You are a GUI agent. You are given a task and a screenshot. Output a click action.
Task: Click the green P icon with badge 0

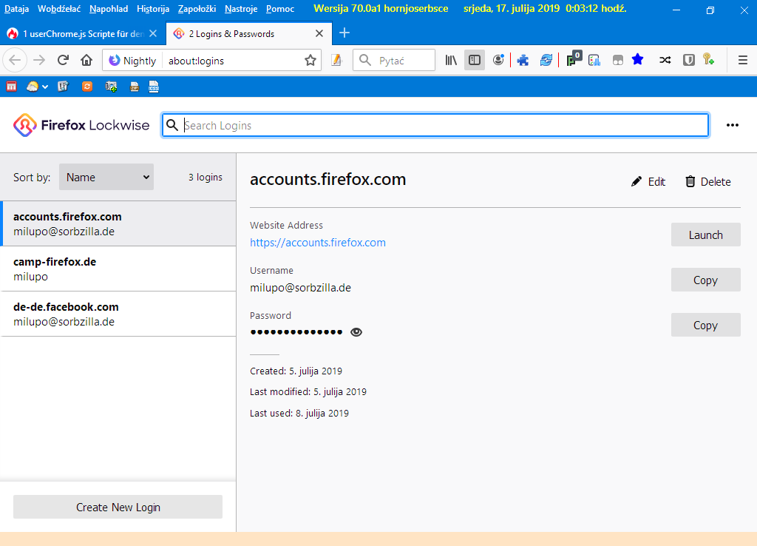[574, 59]
